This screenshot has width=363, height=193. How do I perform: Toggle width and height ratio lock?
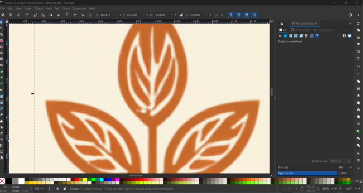pyautogui.click(x=181, y=15)
